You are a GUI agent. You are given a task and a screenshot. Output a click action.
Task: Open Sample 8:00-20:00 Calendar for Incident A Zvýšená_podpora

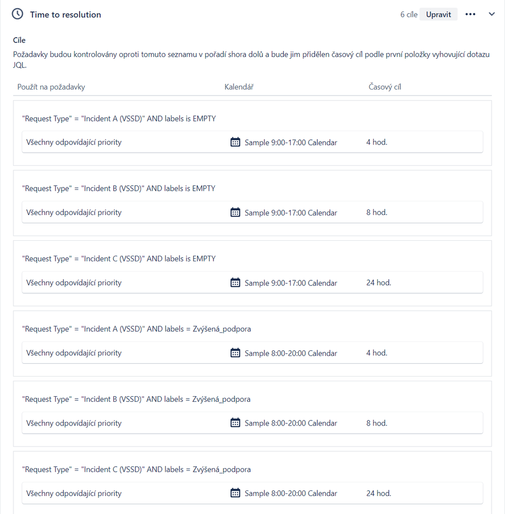point(291,353)
